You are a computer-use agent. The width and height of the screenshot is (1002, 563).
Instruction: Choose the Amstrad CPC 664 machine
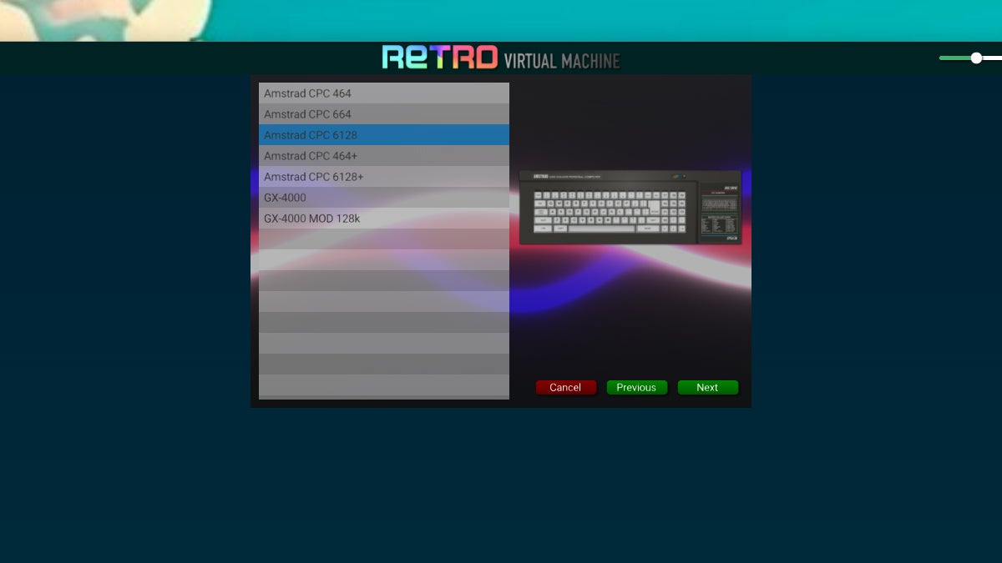[384, 114]
